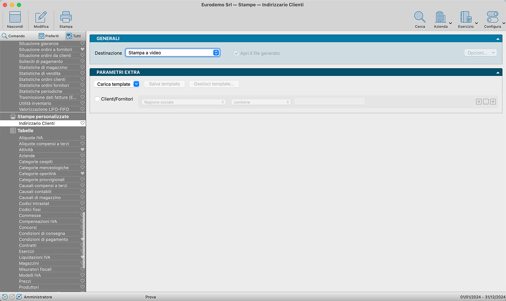Open the Cerca search tool
The height and width of the screenshot is (301, 506).
(420, 17)
